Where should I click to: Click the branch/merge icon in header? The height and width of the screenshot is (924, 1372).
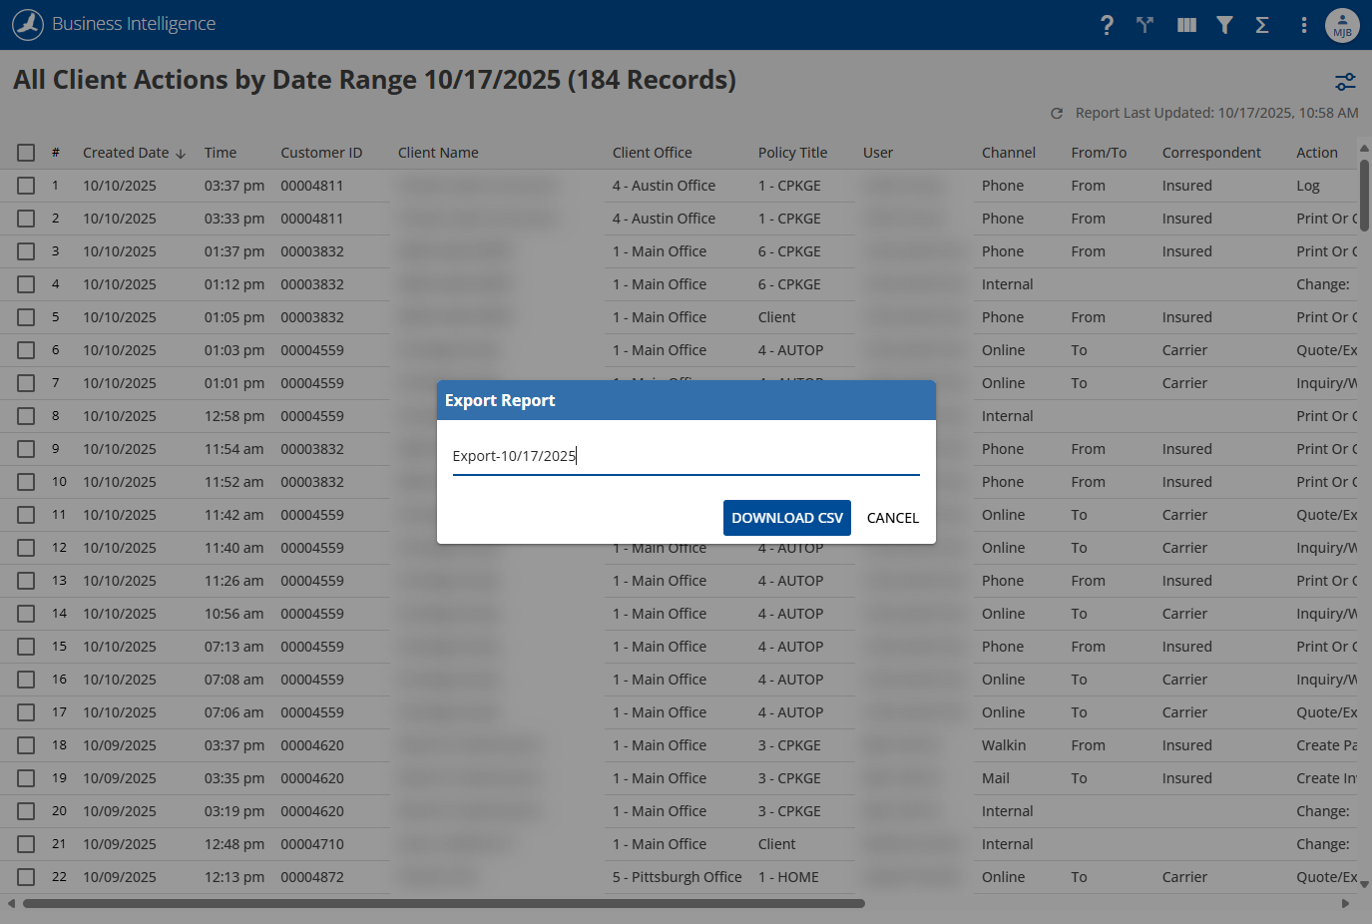click(1145, 25)
